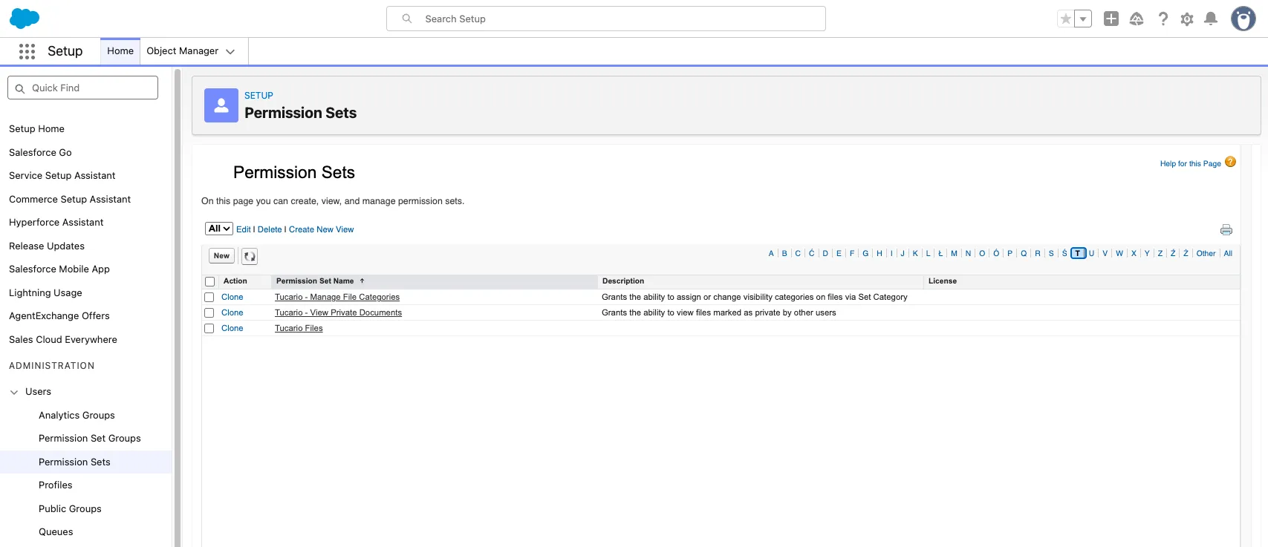1268x547 pixels.
Task: Filter list by Other
Action: point(1206,254)
